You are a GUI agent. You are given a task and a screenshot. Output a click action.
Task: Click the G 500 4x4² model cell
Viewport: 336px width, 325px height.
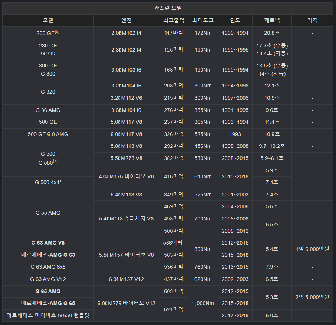48,182
